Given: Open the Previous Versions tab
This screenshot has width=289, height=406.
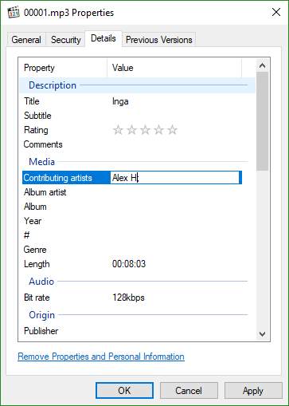Looking at the screenshot, I should [x=158, y=40].
